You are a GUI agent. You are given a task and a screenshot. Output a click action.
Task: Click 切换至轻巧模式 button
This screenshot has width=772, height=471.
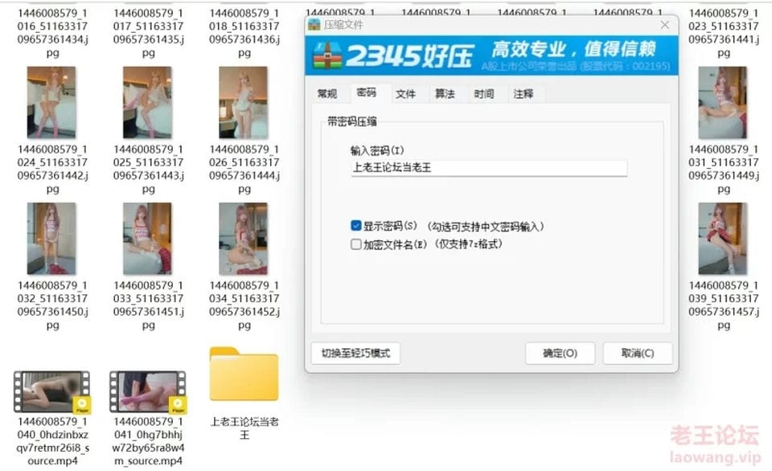pos(355,354)
